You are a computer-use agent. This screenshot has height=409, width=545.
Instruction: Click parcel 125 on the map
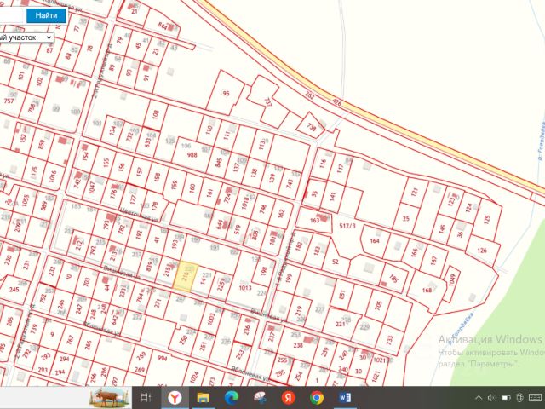coord(487,219)
